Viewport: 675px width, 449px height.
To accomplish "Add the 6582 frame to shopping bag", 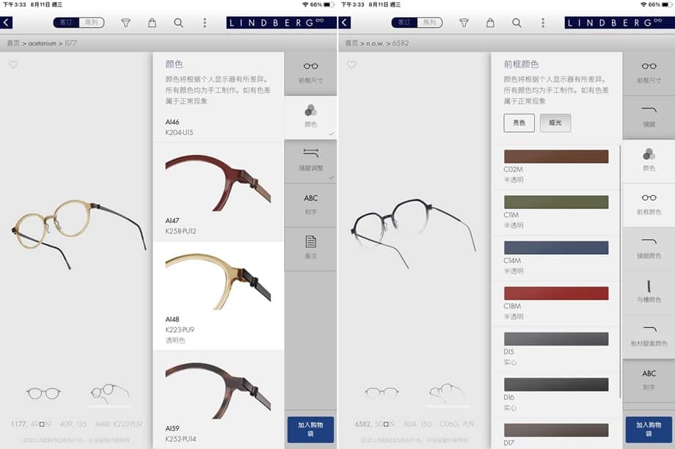I will pos(649,429).
